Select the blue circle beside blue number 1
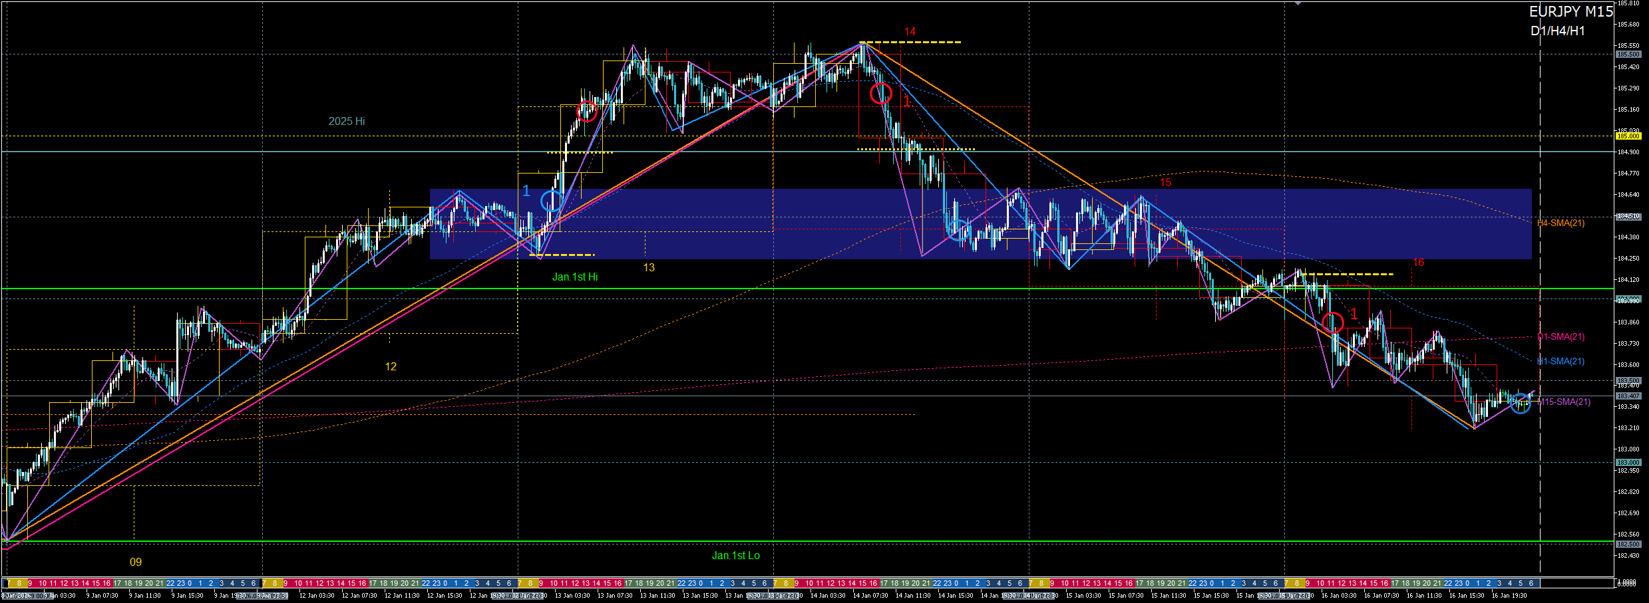 pos(551,201)
